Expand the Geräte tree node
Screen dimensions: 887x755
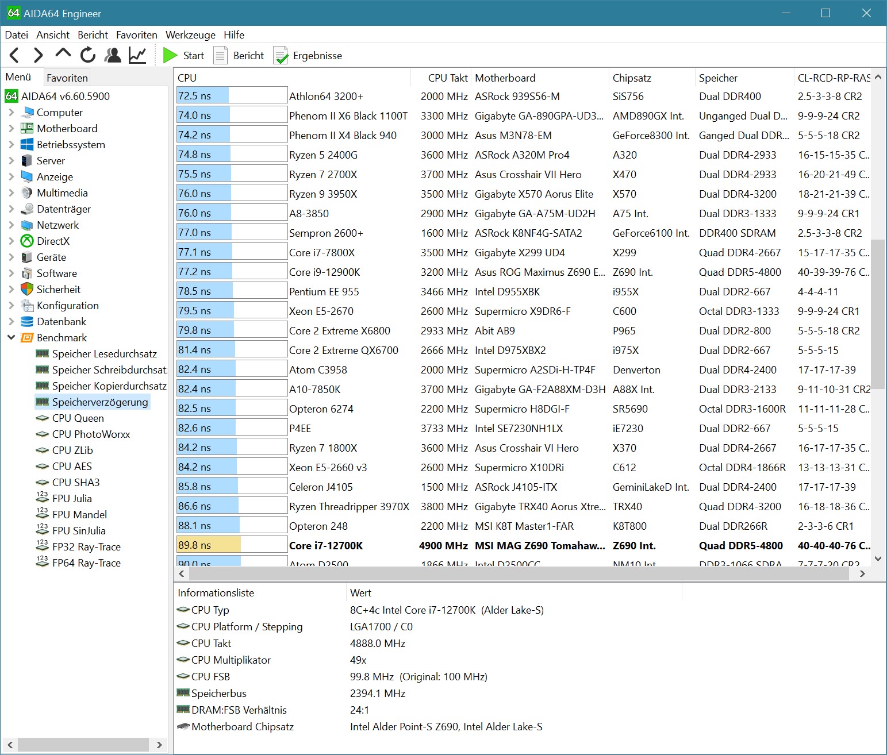tap(11, 257)
